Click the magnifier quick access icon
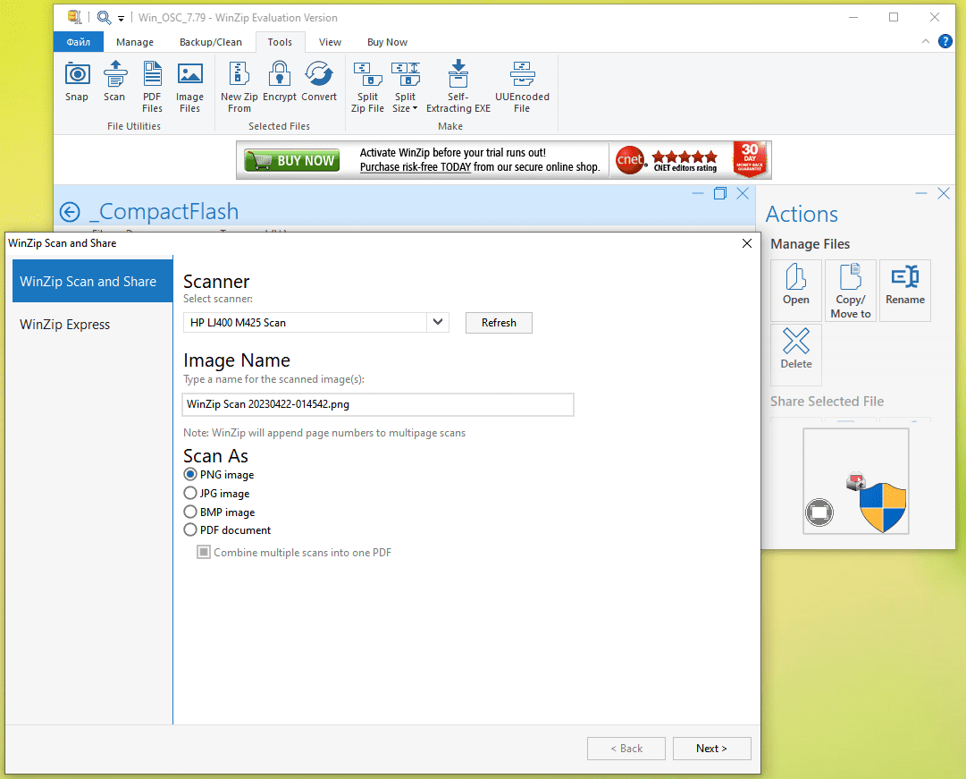 (105, 17)
